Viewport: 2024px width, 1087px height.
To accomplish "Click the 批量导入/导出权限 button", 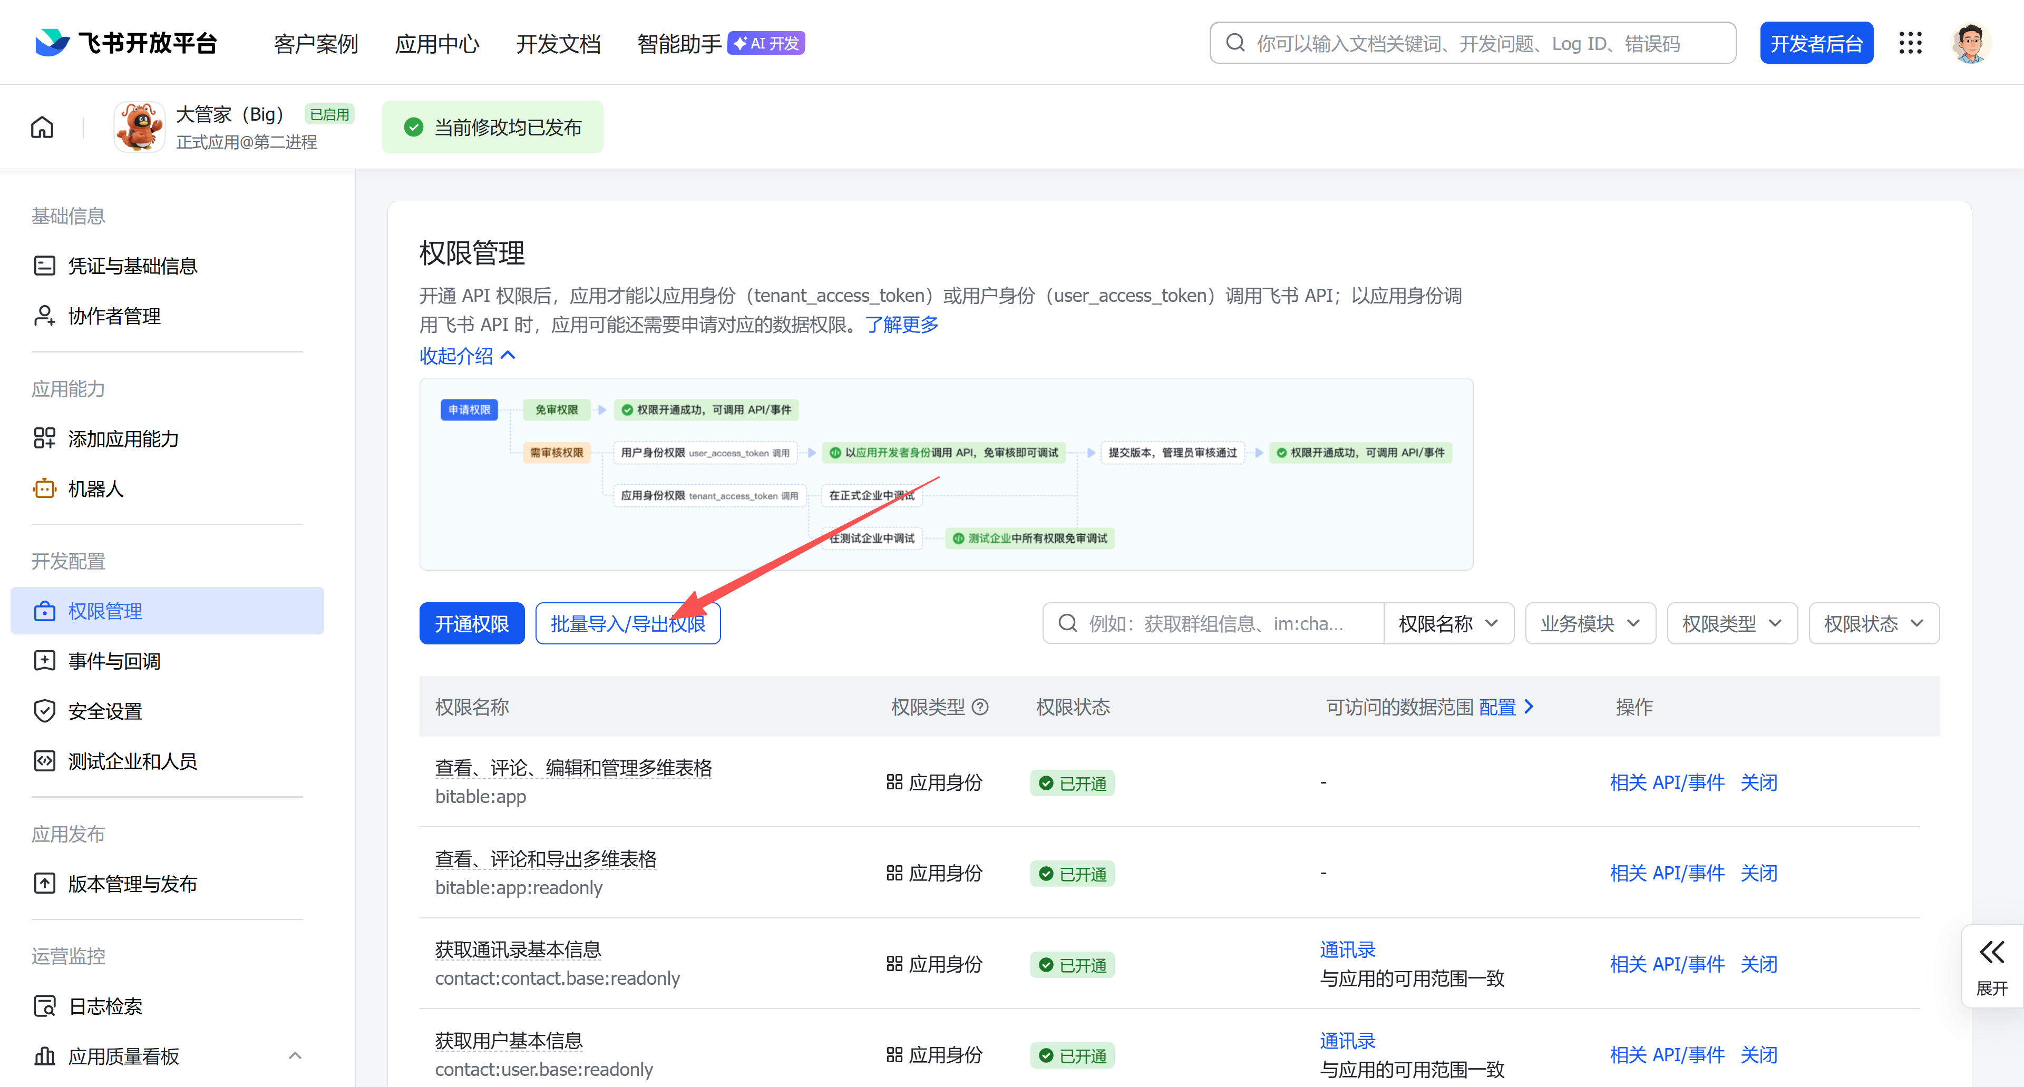I will pos(628,624).
